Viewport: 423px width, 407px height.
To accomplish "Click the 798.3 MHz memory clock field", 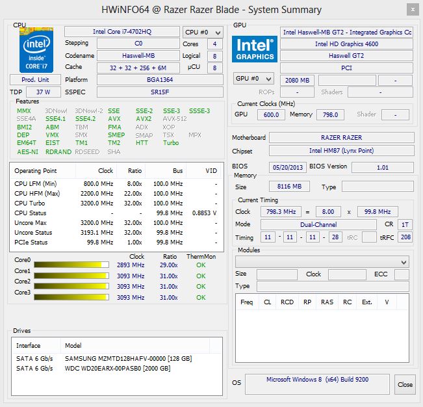I will [281, 211].
